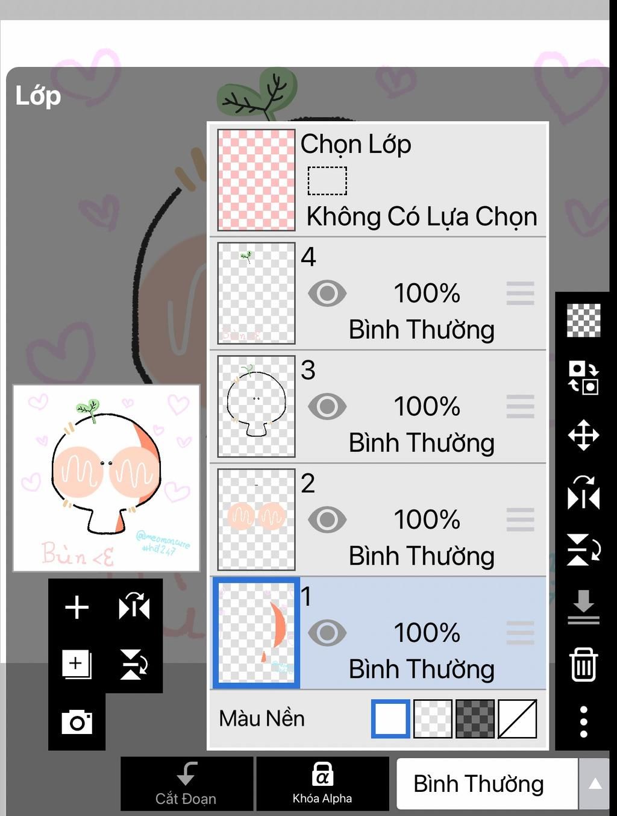Screen dimensions: 617x816
Task: Open the three-dot more options menu
Action: click(583, 722)
